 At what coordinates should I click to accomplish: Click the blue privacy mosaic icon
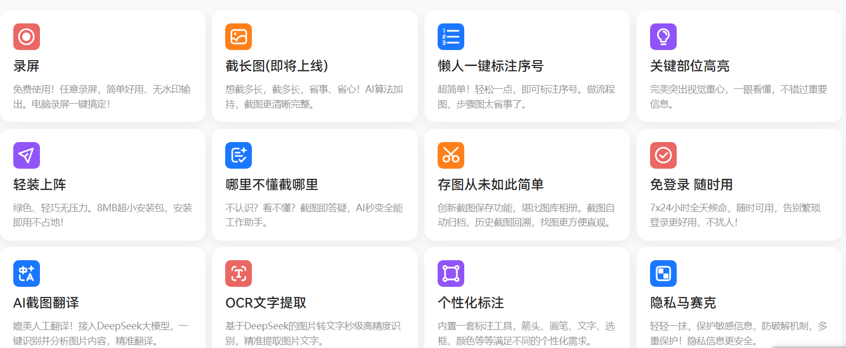coord(663,274)
